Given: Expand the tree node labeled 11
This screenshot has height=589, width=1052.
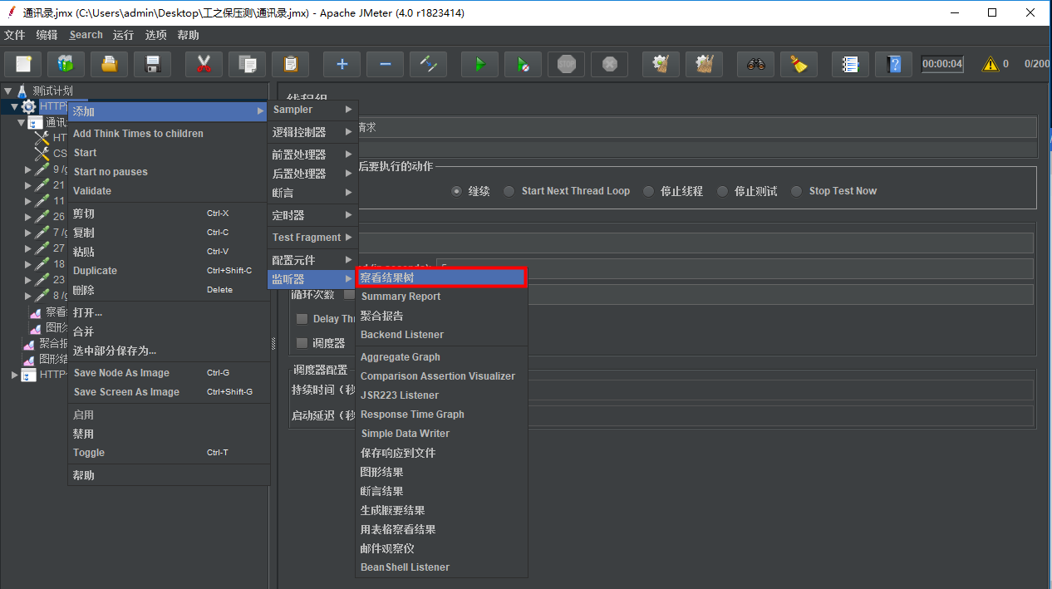Looking at the screenshot, I should (x=28, y=201).
